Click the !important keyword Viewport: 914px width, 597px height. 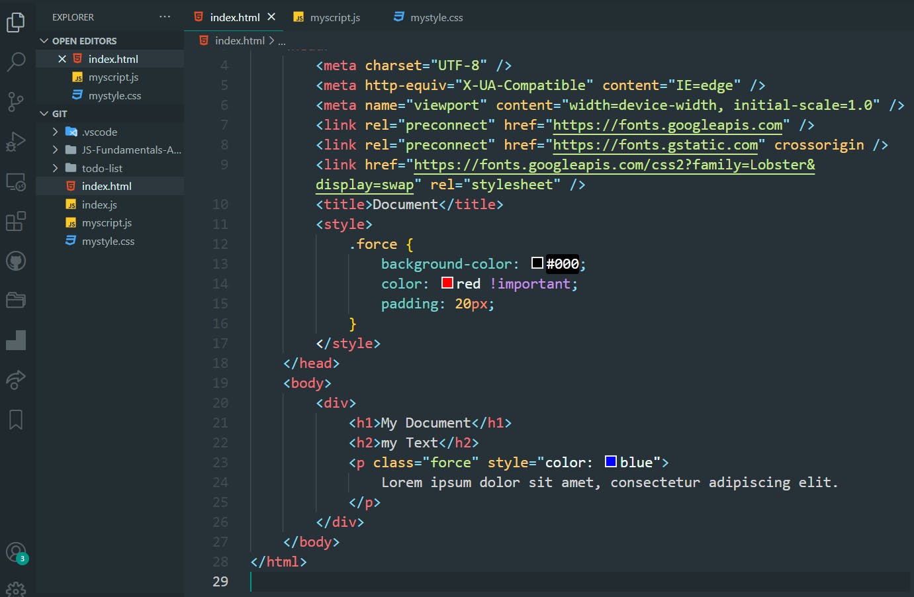click(x=530, y=284)
